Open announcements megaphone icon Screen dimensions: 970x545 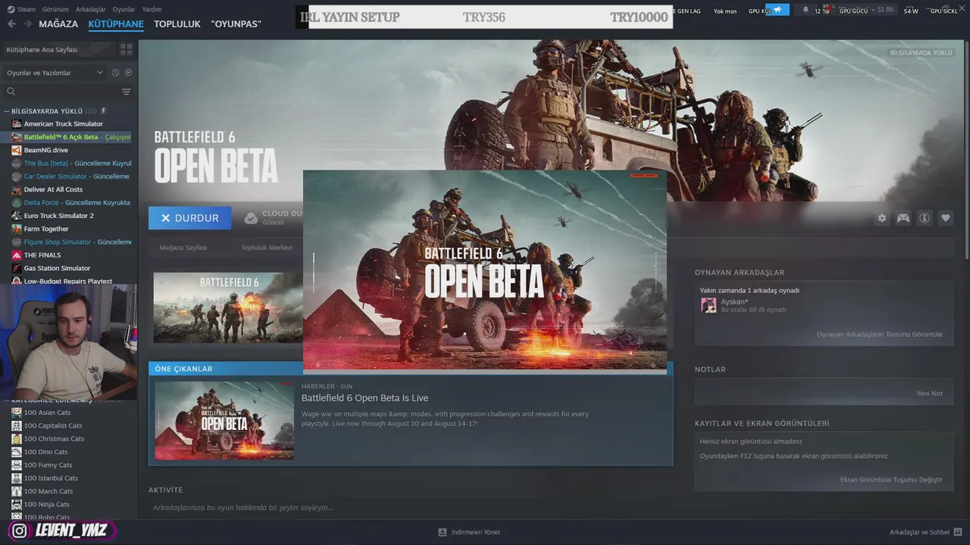[x=778, y=10]
